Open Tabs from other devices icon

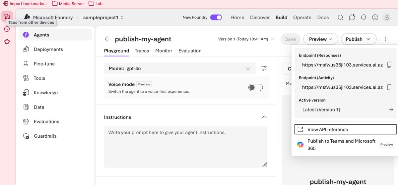(x=7, y=17)
